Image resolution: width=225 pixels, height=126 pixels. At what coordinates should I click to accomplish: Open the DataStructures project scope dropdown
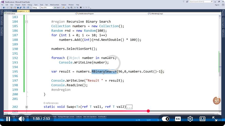40,13
